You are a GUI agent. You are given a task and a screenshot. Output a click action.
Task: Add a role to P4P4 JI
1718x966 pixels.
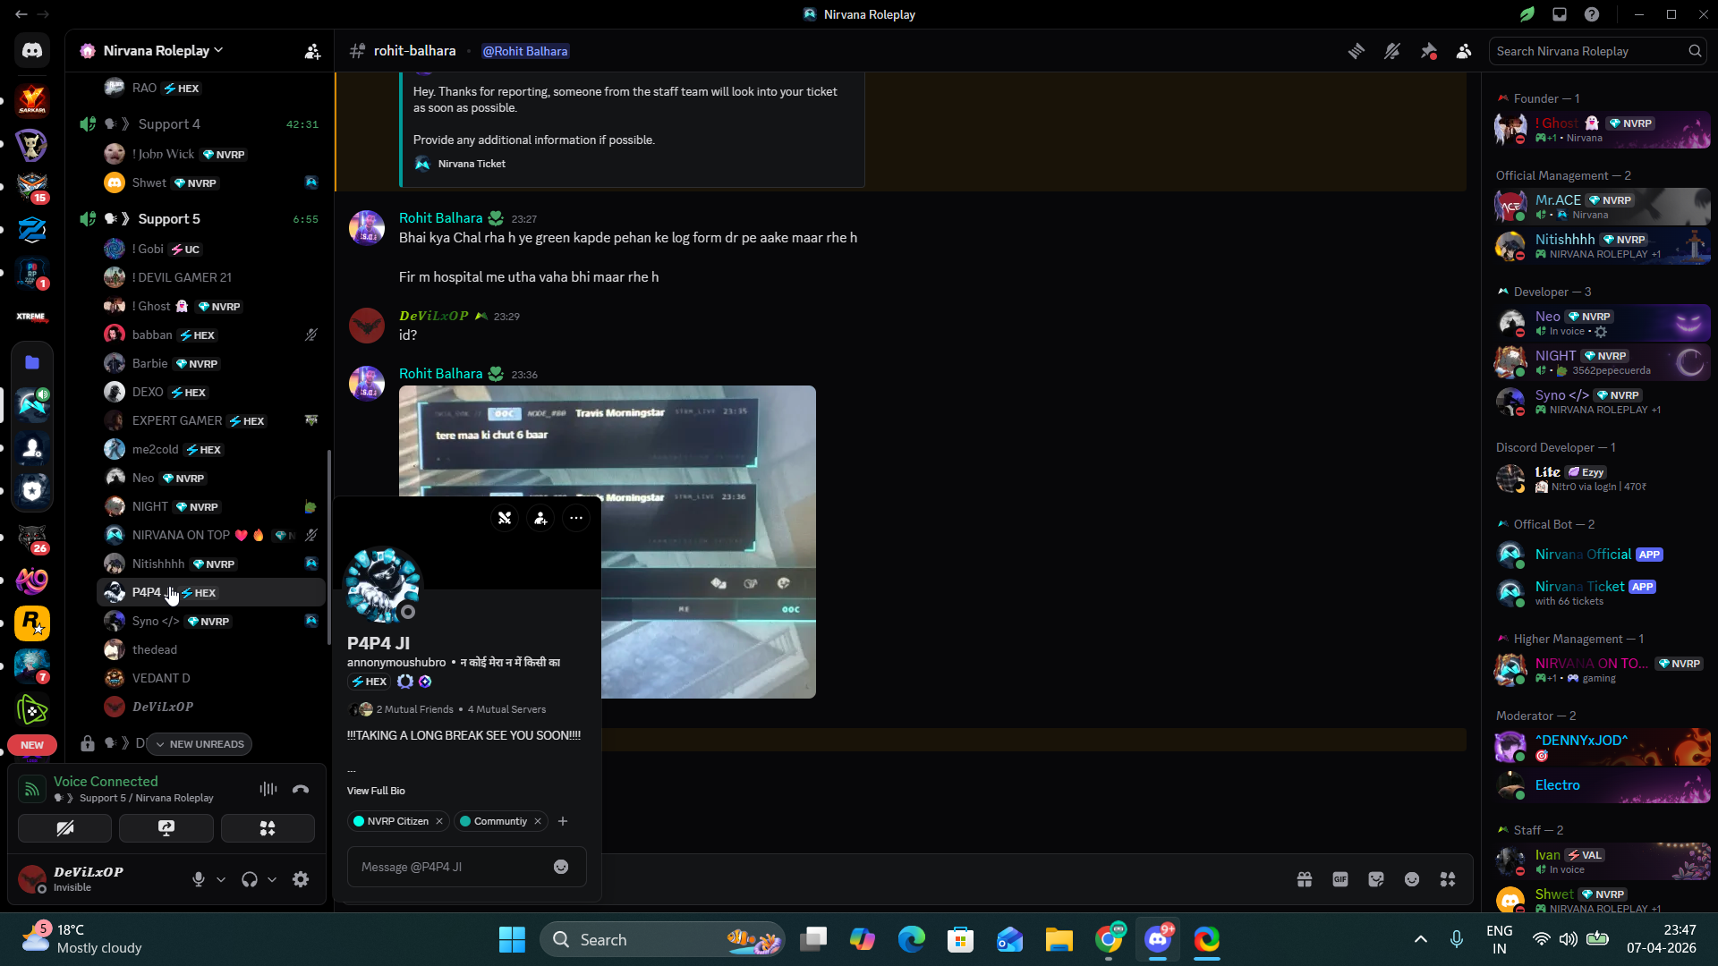click(563, 821)
